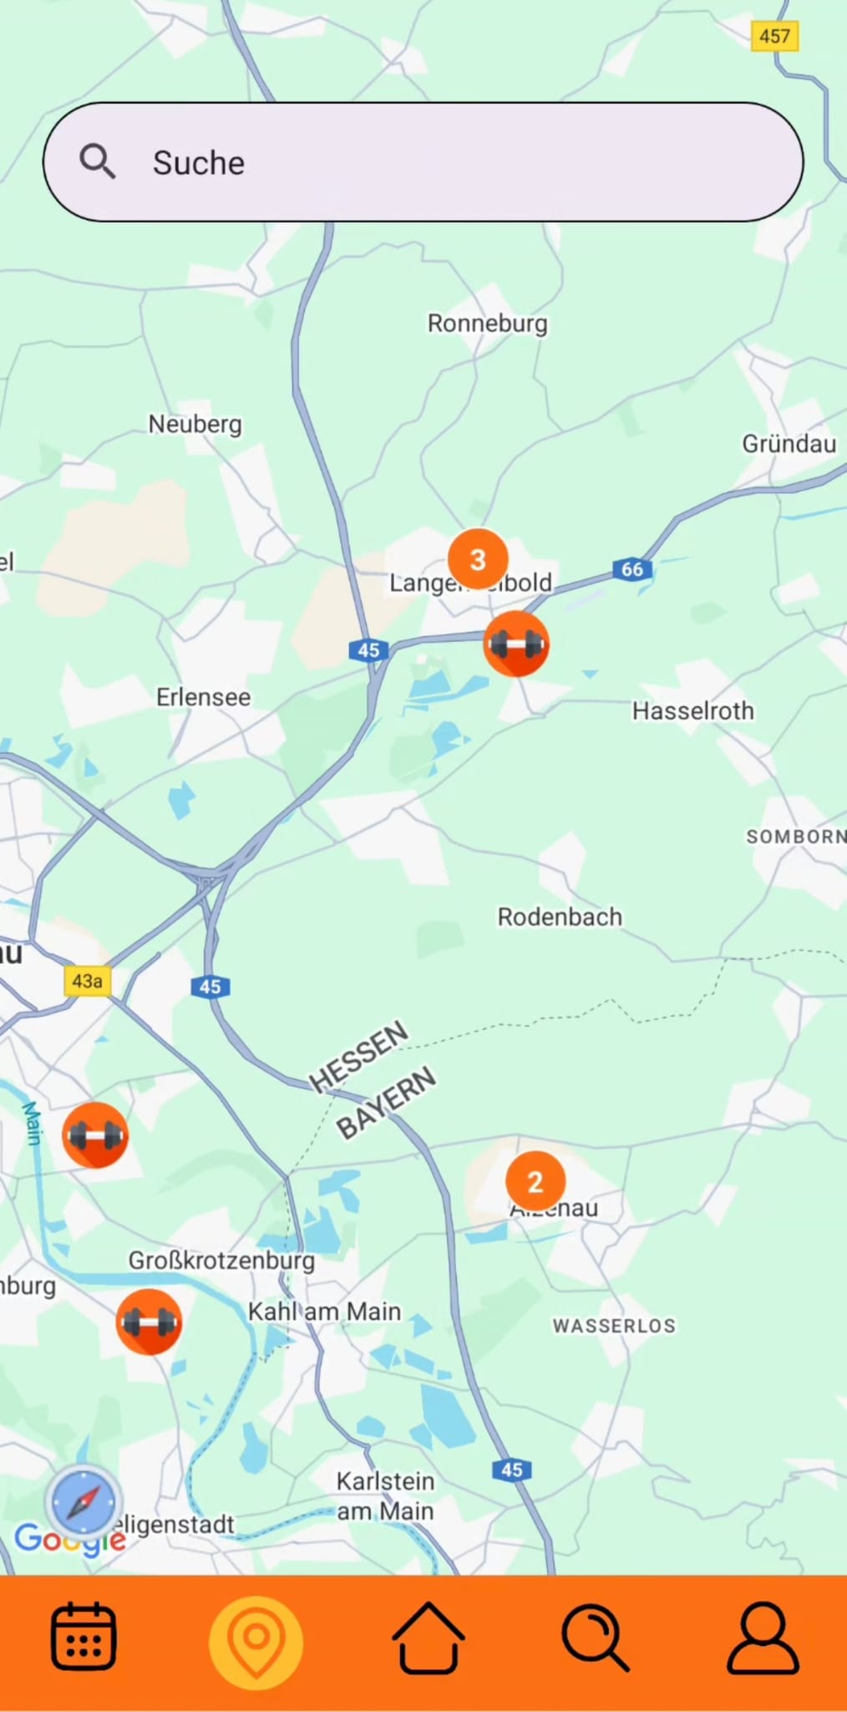Click the magnifier icon inside the Suche bar
Image resolution: width=847 pixels, height=1712 pixels.
tap(98, 161)
